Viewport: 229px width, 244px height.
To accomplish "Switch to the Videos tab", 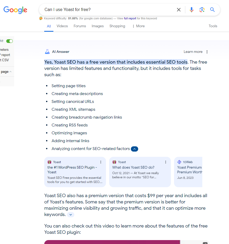I will tap(62, 26).
